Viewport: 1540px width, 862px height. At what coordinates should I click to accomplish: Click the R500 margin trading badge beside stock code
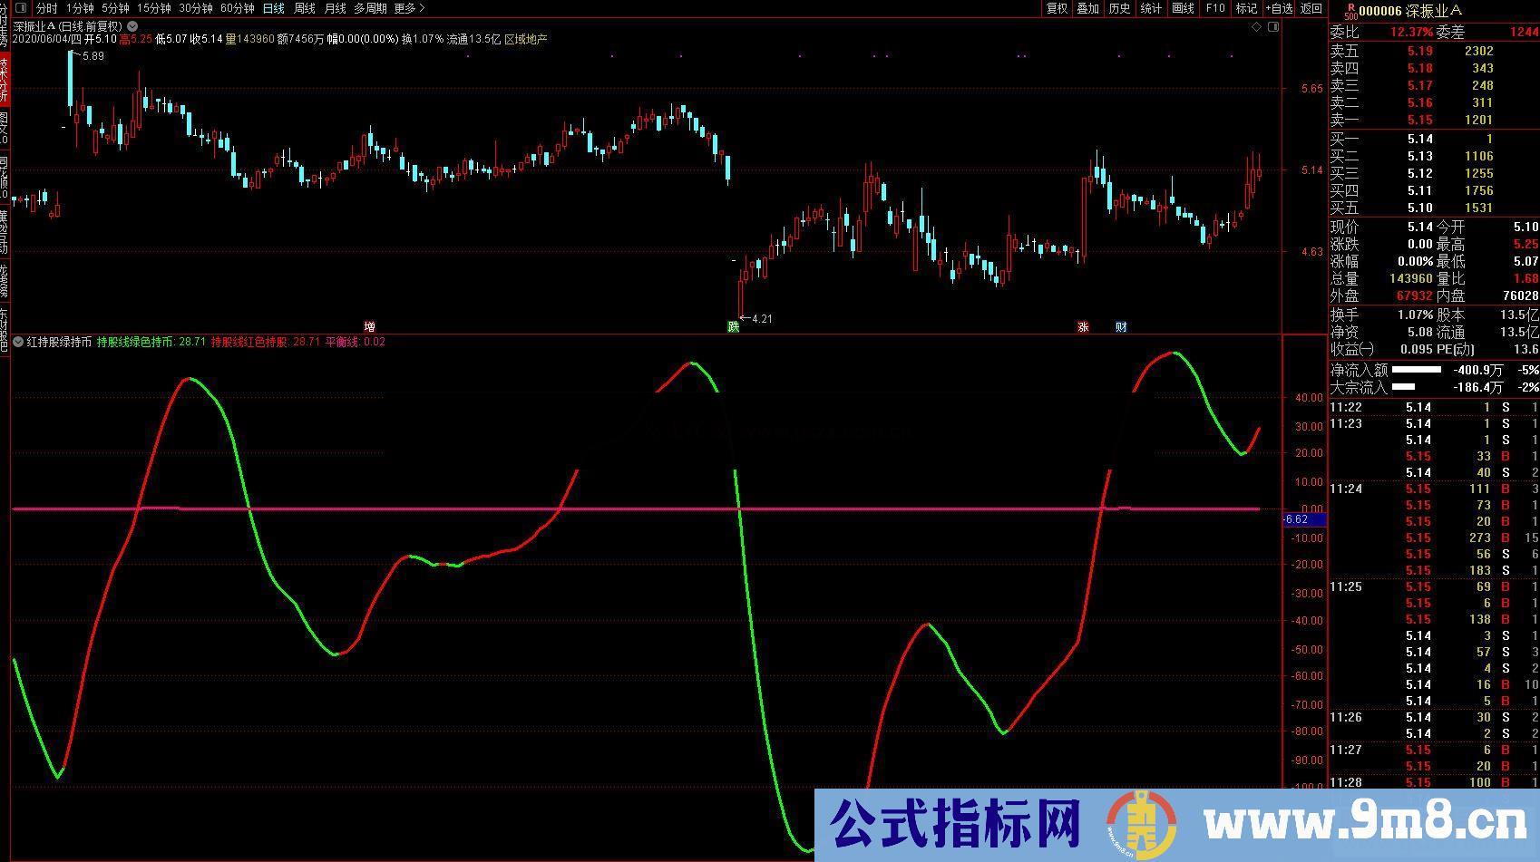click(x=1351, y=12)
